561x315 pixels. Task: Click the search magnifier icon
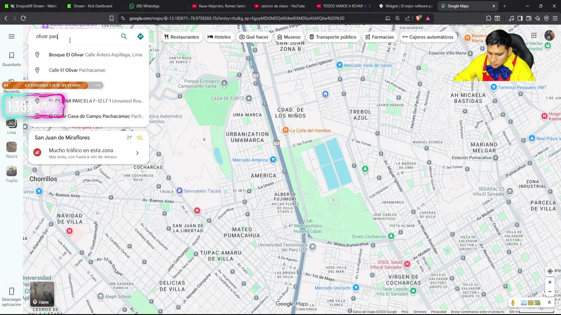124,36
